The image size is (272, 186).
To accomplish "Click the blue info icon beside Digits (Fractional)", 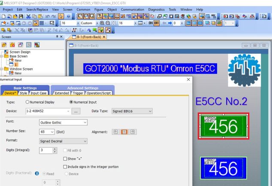I will pyautogui.click(x=37, y=173).
